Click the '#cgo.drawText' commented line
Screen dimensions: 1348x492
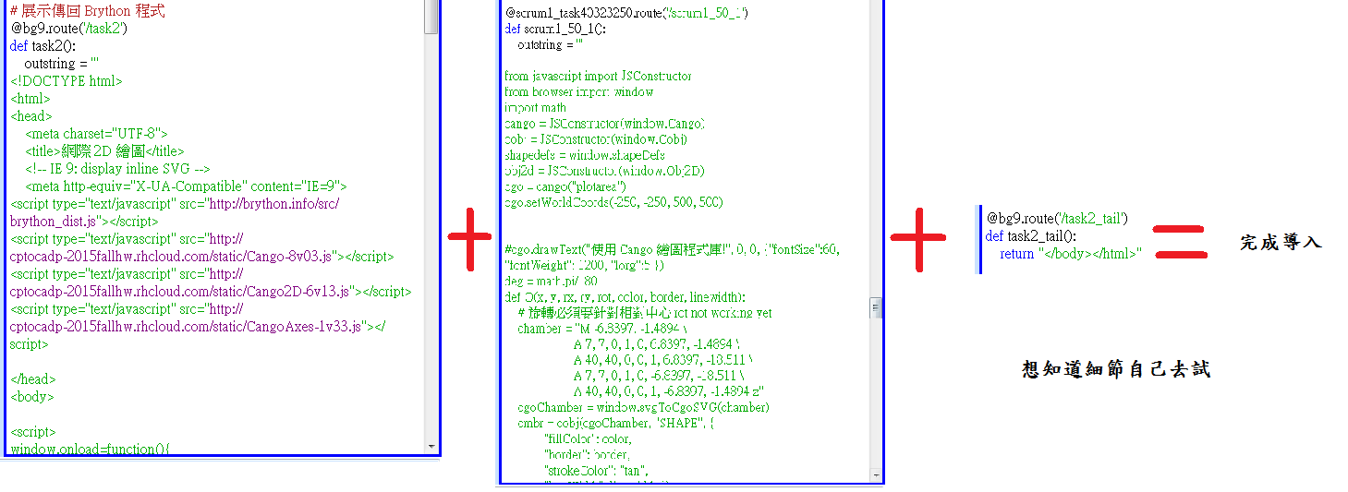click(x=672, y=250)
